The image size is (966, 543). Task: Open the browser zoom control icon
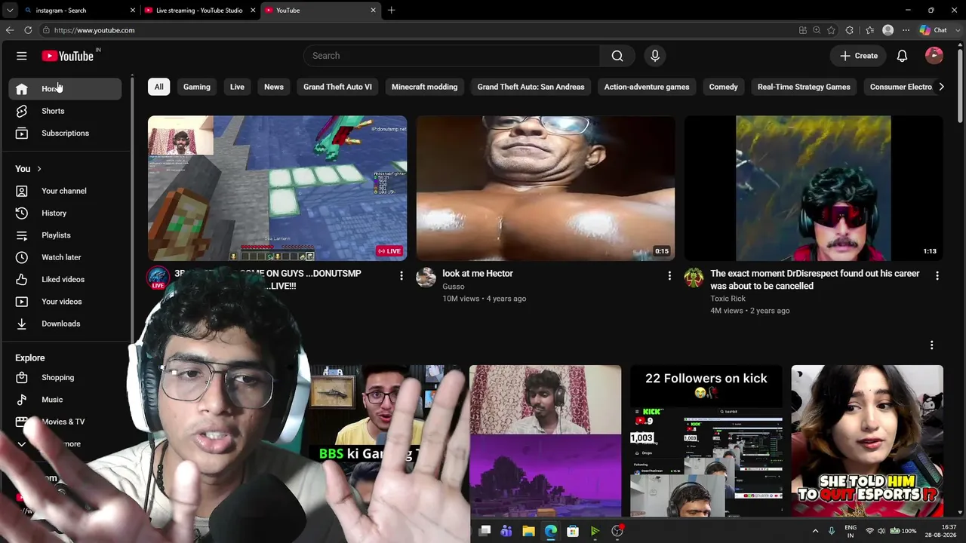coord(817,30)
